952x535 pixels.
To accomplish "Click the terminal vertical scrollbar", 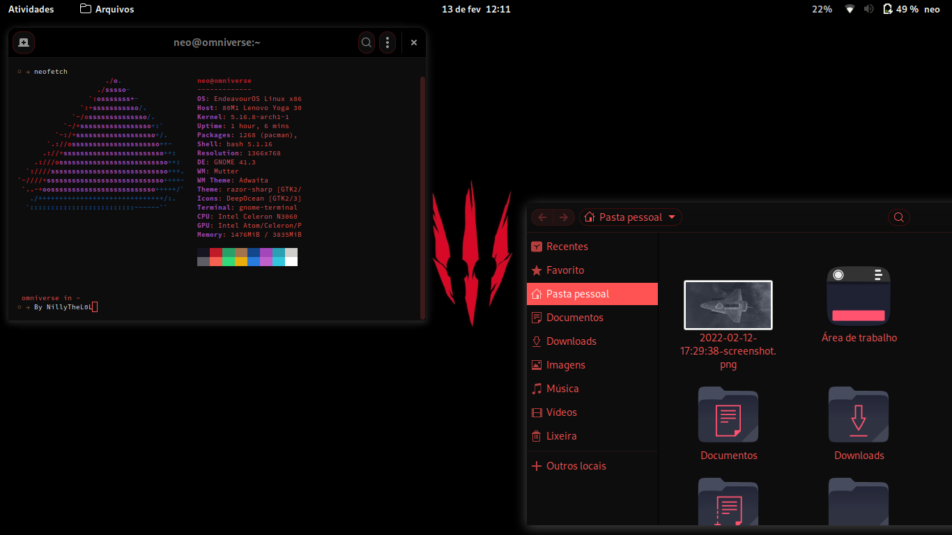I will [x=422, y=197].
